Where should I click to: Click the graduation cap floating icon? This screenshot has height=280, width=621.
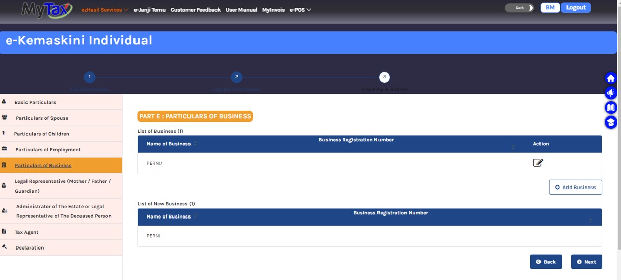(610, 122)
